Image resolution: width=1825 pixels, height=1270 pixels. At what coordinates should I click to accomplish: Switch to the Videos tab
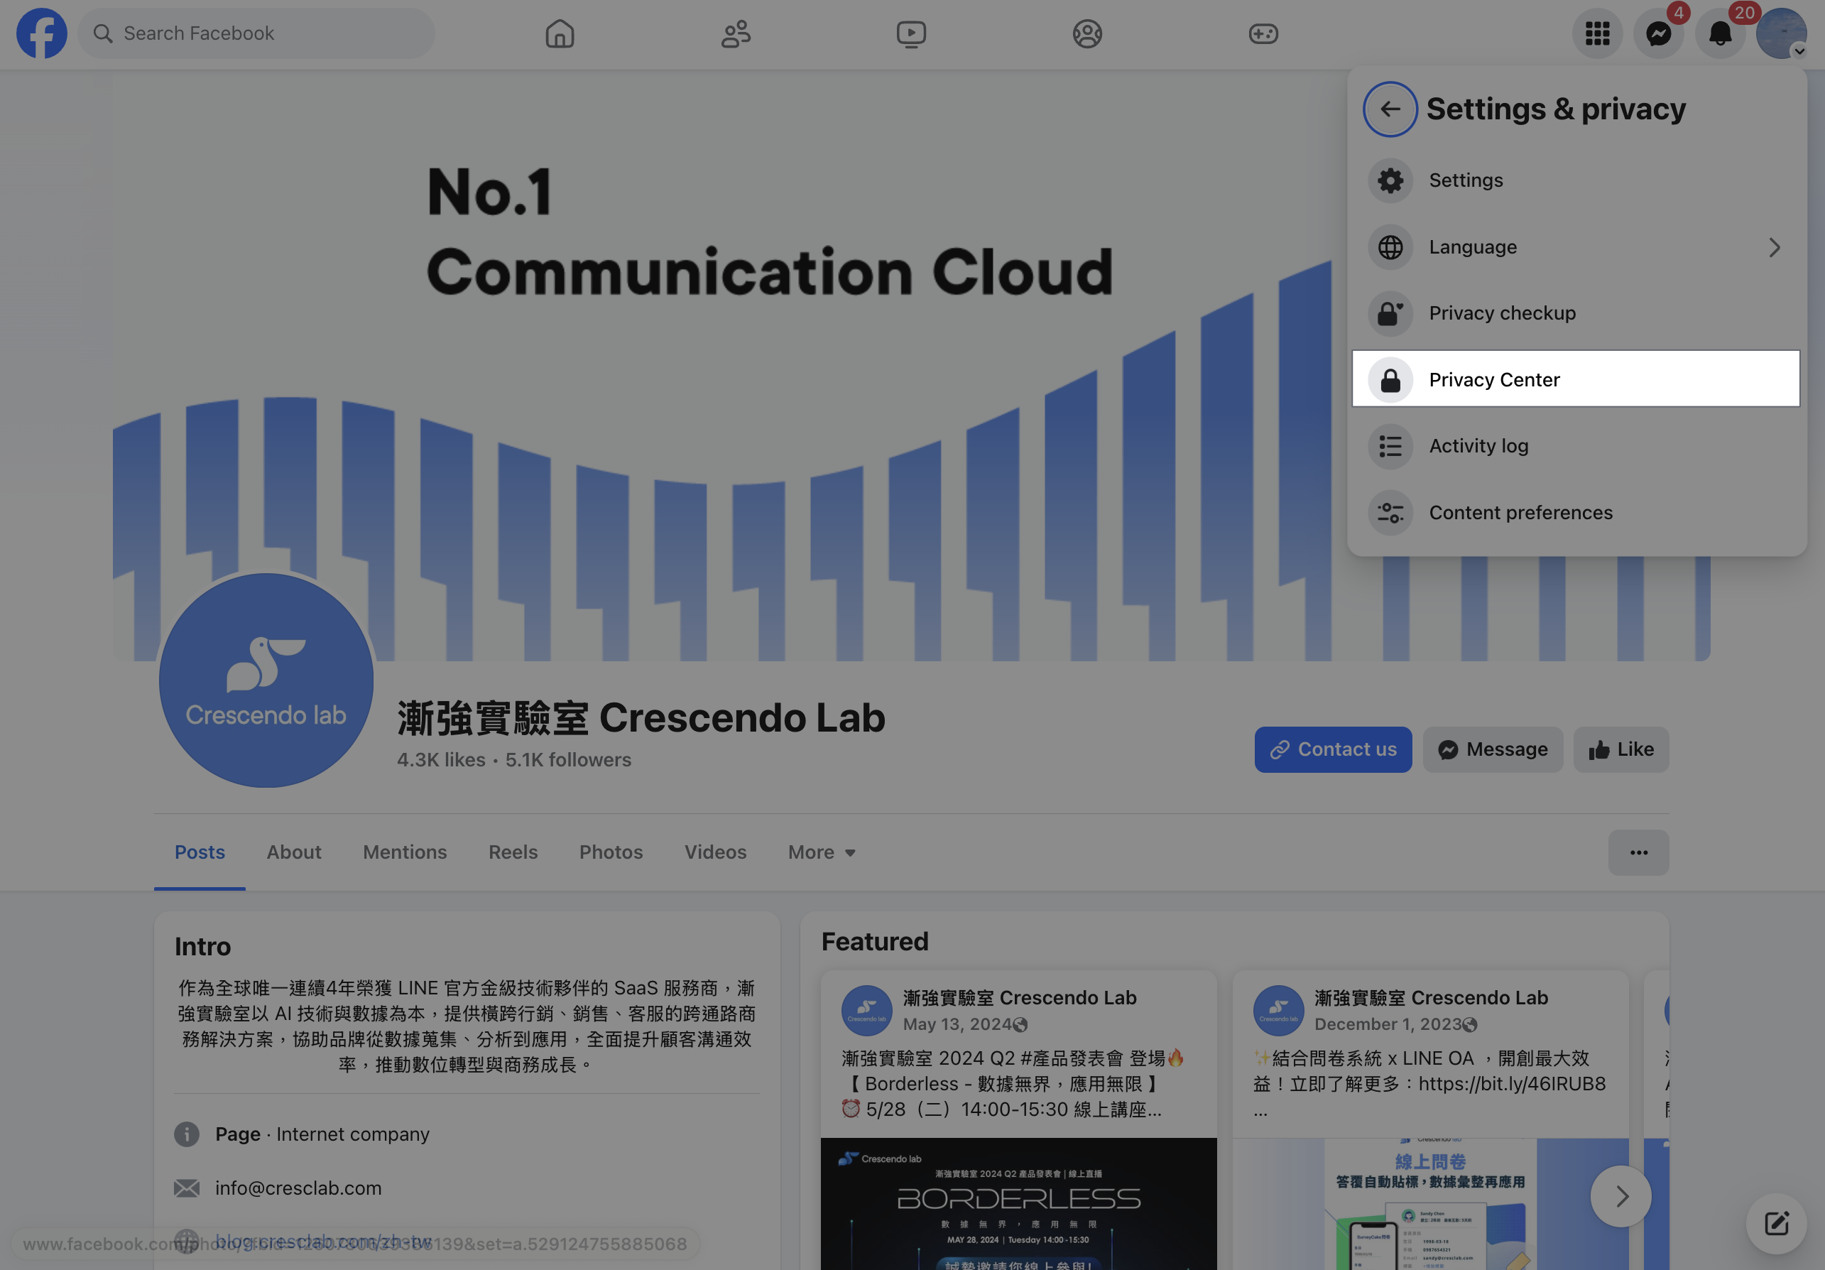(715, 852)
